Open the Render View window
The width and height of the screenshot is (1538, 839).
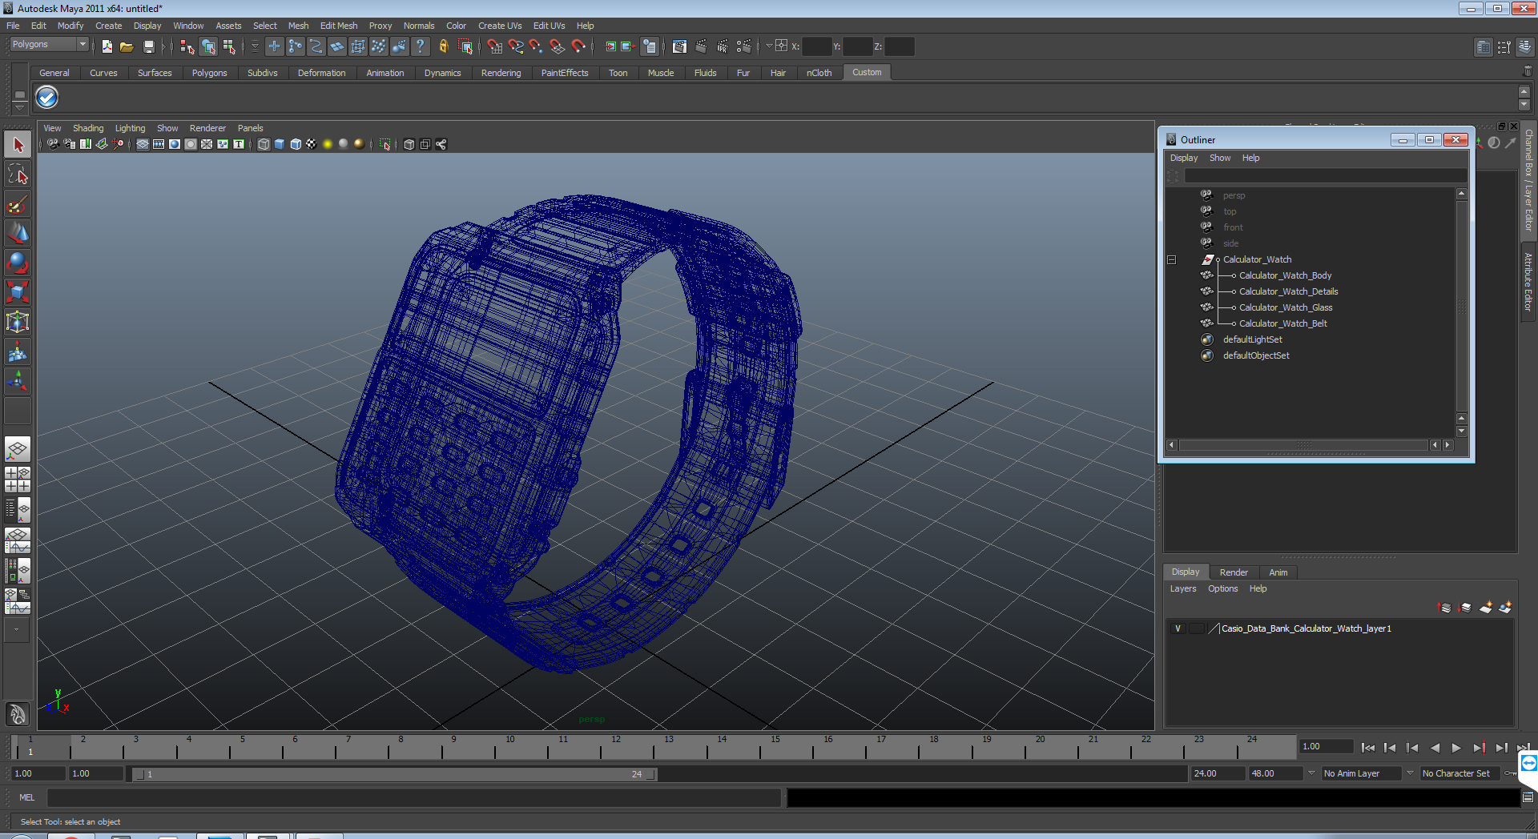point(679,46)
